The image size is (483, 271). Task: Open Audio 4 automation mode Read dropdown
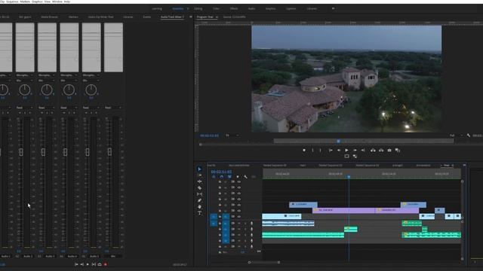coord(69,108)
